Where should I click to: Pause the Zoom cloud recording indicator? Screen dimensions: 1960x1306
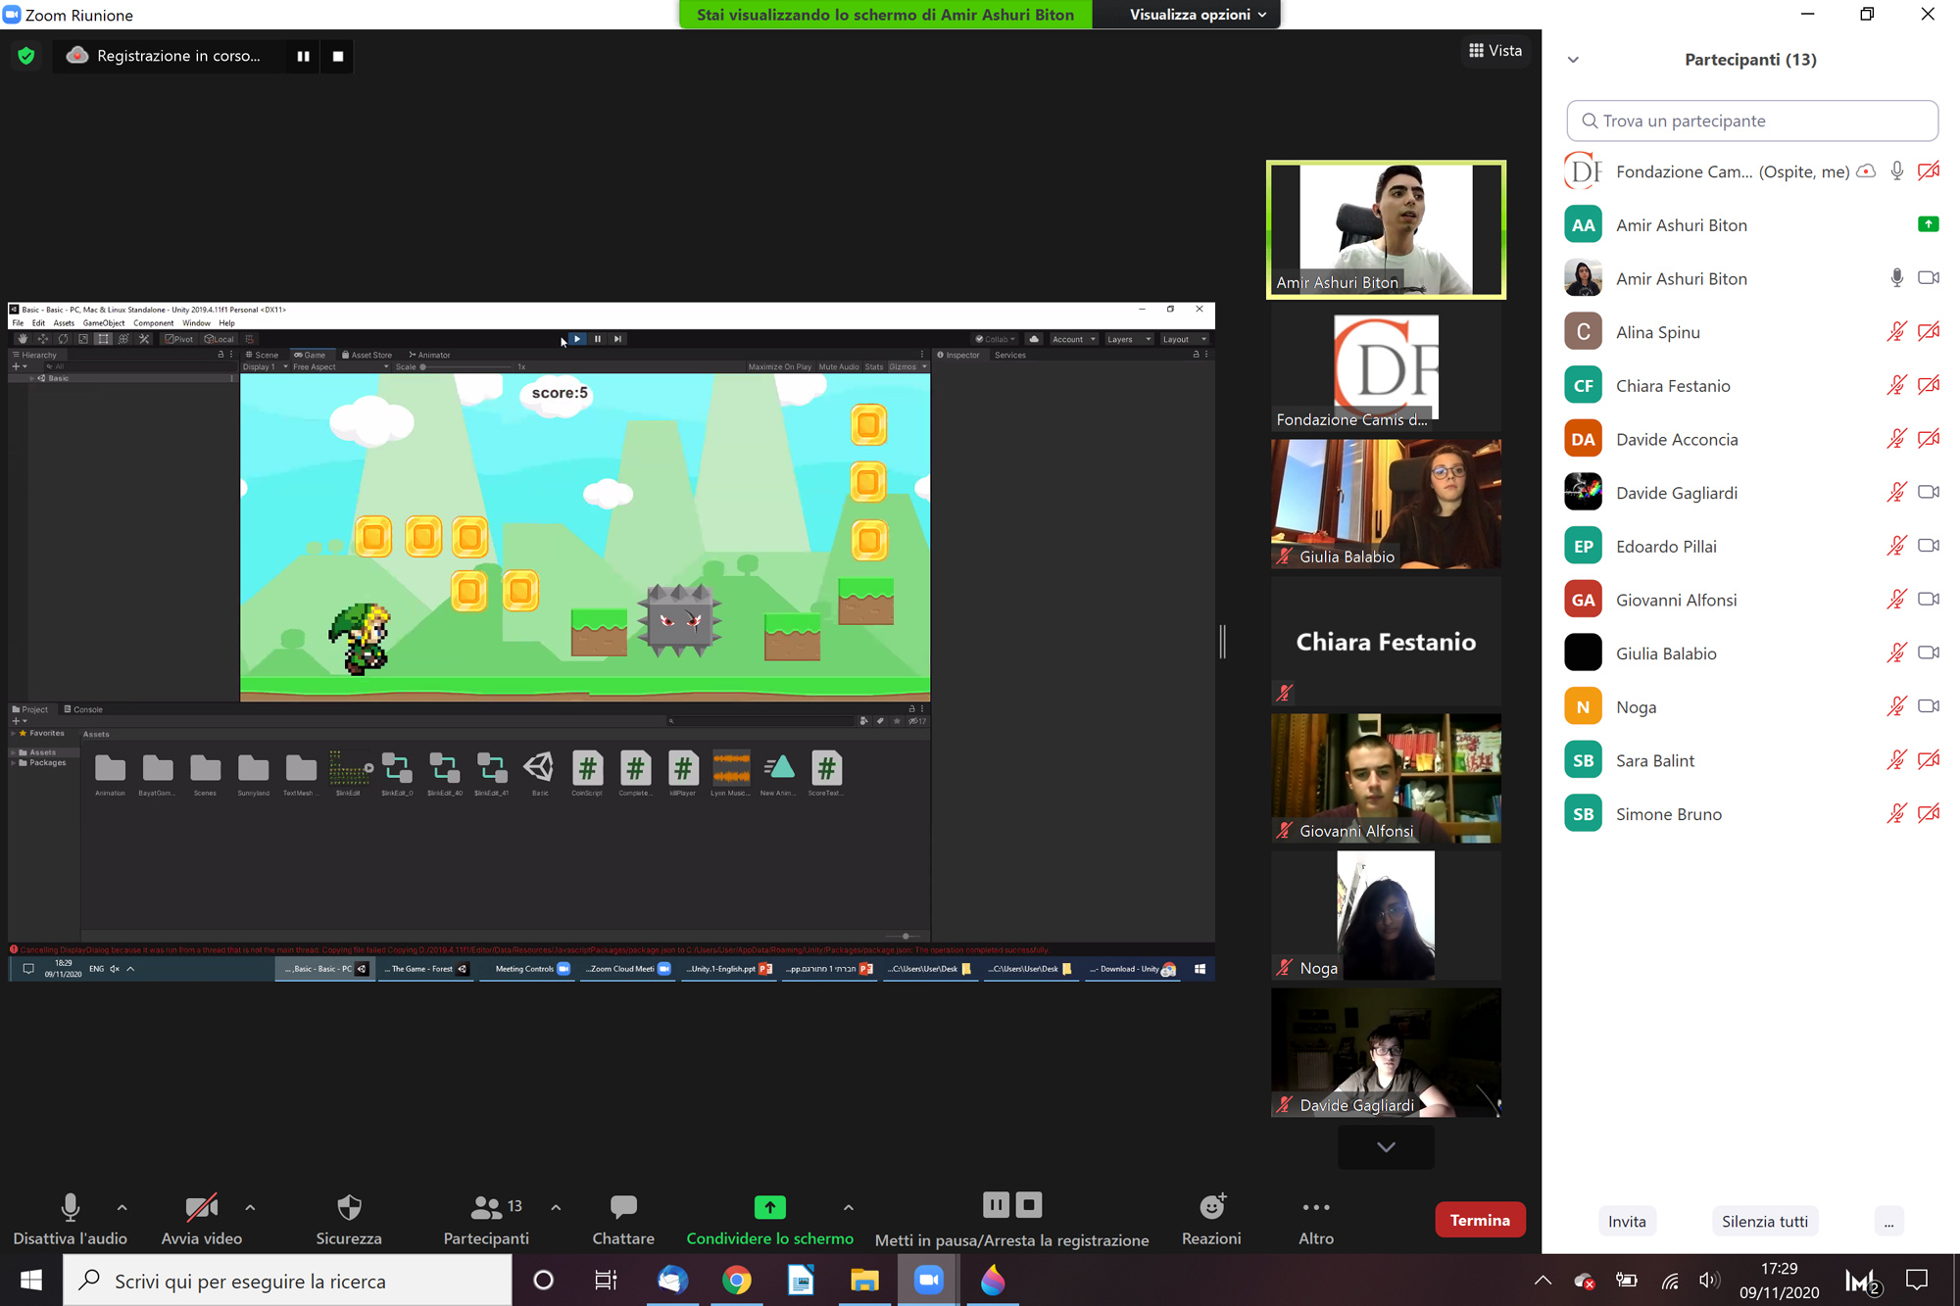click(x=303, y=56)
